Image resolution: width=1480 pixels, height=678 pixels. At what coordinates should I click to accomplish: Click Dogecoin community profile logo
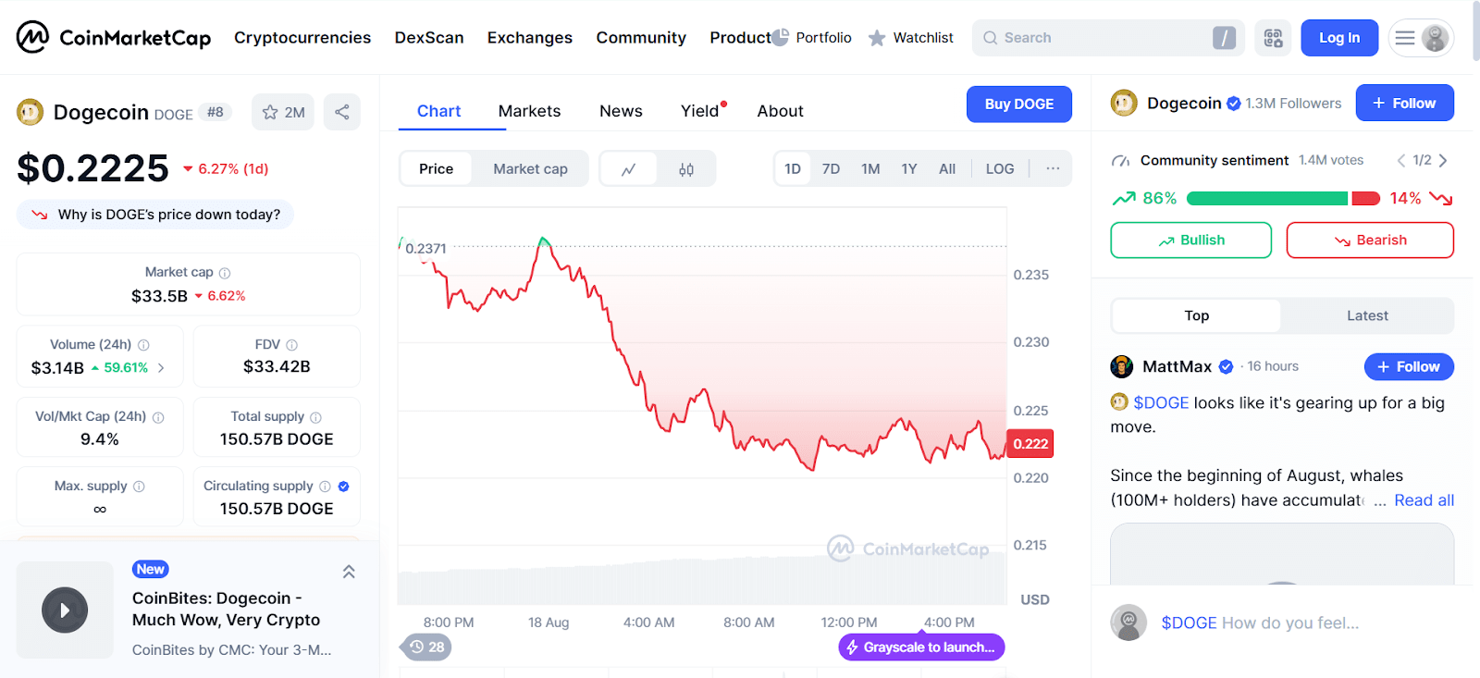click(x=1124, y=103)
